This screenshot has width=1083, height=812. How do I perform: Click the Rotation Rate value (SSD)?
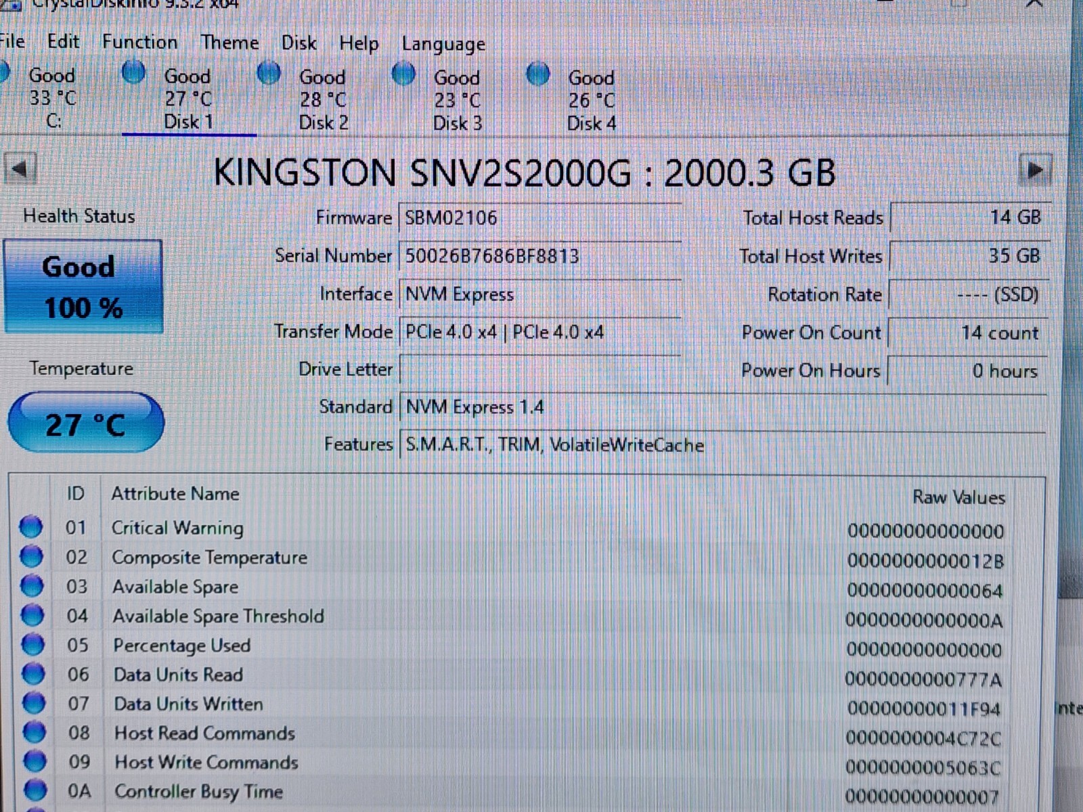coord(968,294)
